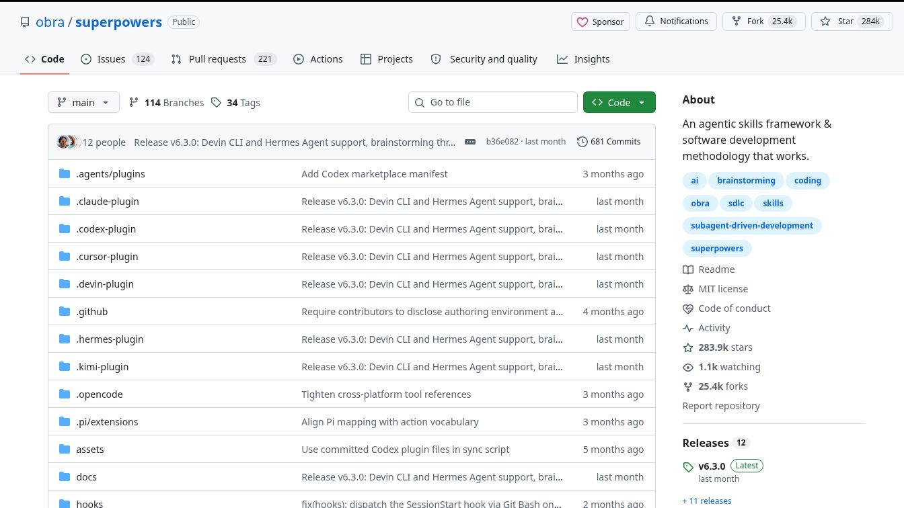Select the skills topic tag

773,204
